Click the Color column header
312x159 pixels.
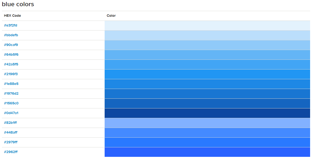111,16
